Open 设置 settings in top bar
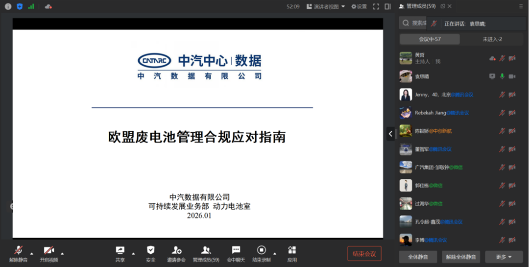 click(359, 6)
